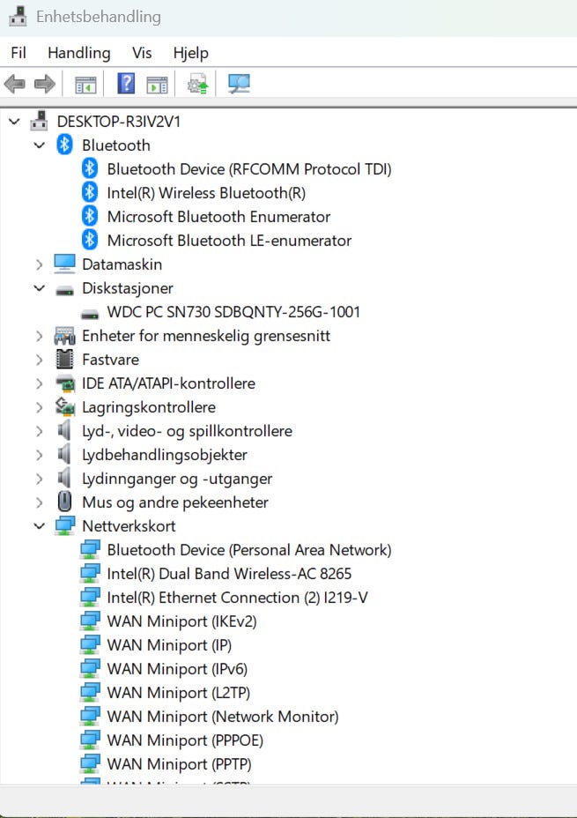The width and height of the screenshot is (577, 818).
Task: Click the Nettverkskort category icon
Action: [64, 526]
